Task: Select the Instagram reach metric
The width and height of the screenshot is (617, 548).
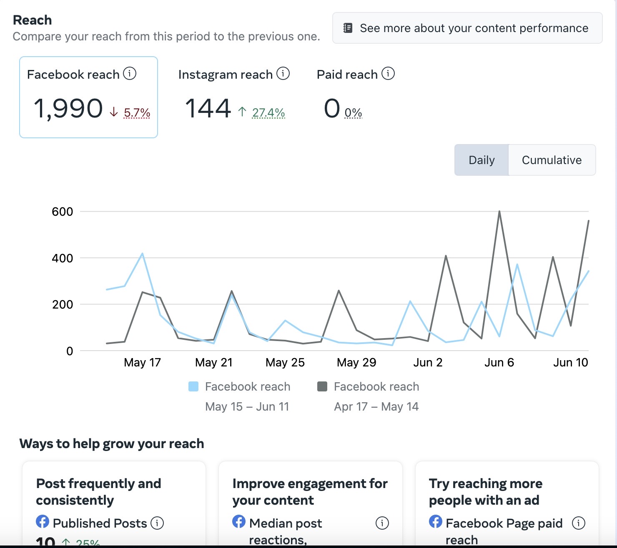Action: [x=233, y=97]
